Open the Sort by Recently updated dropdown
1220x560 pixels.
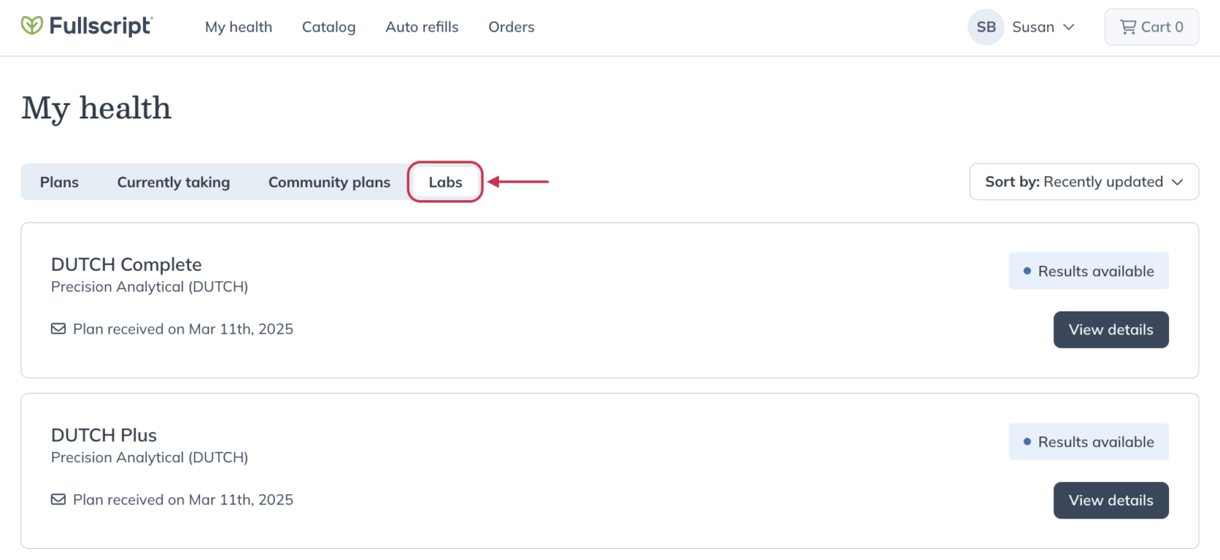pyautogui.click(x=1083, y=182)
